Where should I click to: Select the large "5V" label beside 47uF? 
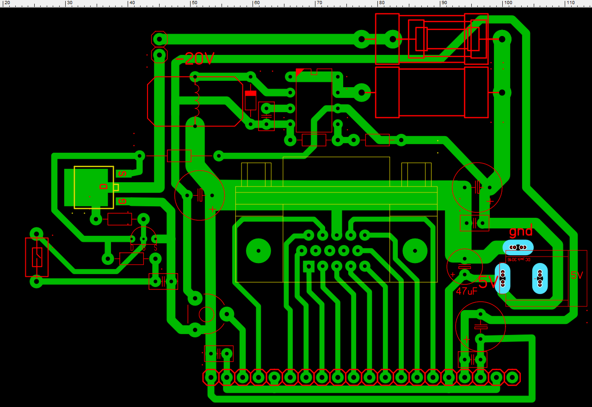pyautogui.click(x=489, y=282)
